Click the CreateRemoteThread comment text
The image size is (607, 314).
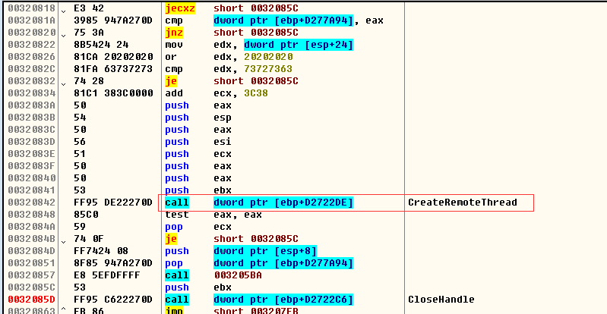tap(462, 203)
